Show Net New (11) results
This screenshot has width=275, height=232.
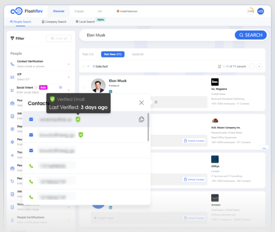tap(113, 54)
